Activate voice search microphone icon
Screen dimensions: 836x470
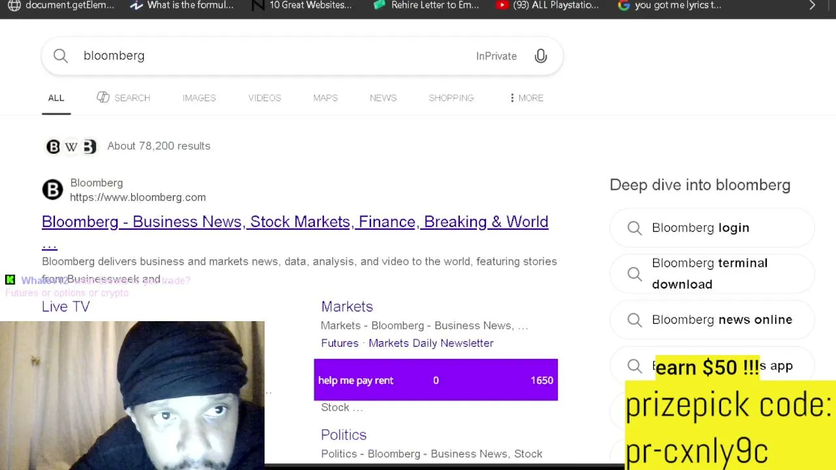tap(541, 56)
